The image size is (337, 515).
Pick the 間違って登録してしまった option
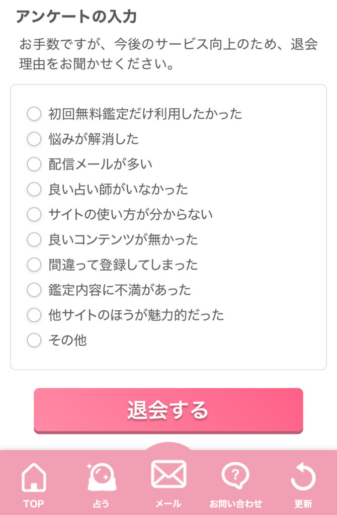34,265
